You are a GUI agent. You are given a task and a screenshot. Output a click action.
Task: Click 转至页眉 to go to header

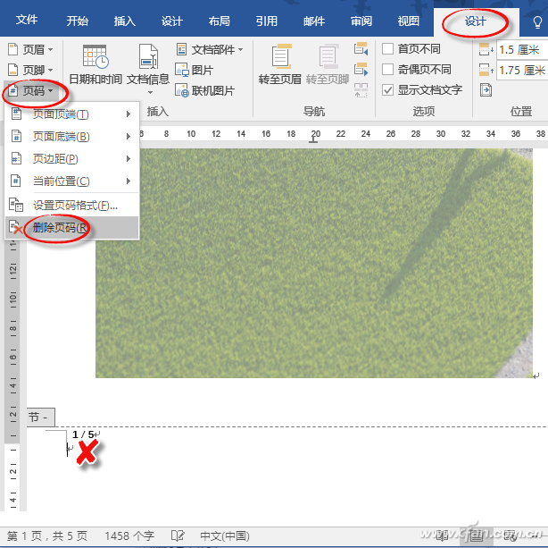[x=279, y=64]
